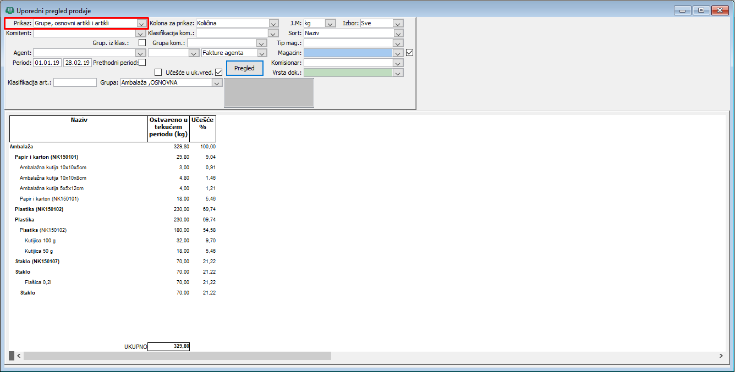
Task: Click the application icon in title bar
Action: click(x=9, y=10)
